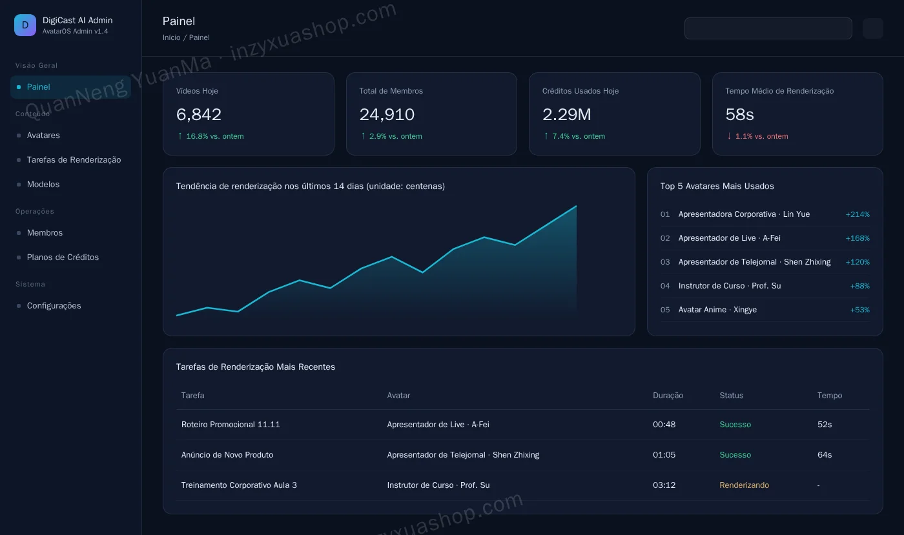The height and width of the screenshot is (535, 904).
Task: Click the Tarefa column header
Action: click(x=192, y=396)
